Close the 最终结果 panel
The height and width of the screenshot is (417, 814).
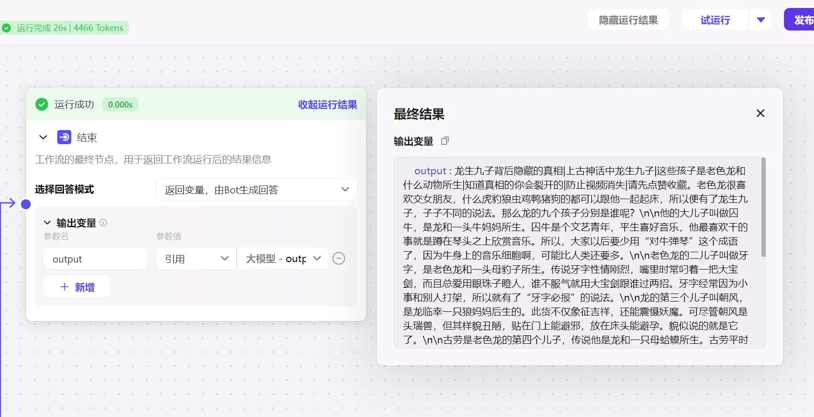coord(761,113)
